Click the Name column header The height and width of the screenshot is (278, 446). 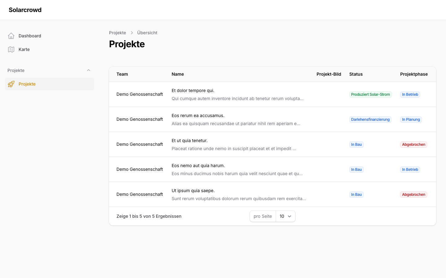tap(177, 74)
